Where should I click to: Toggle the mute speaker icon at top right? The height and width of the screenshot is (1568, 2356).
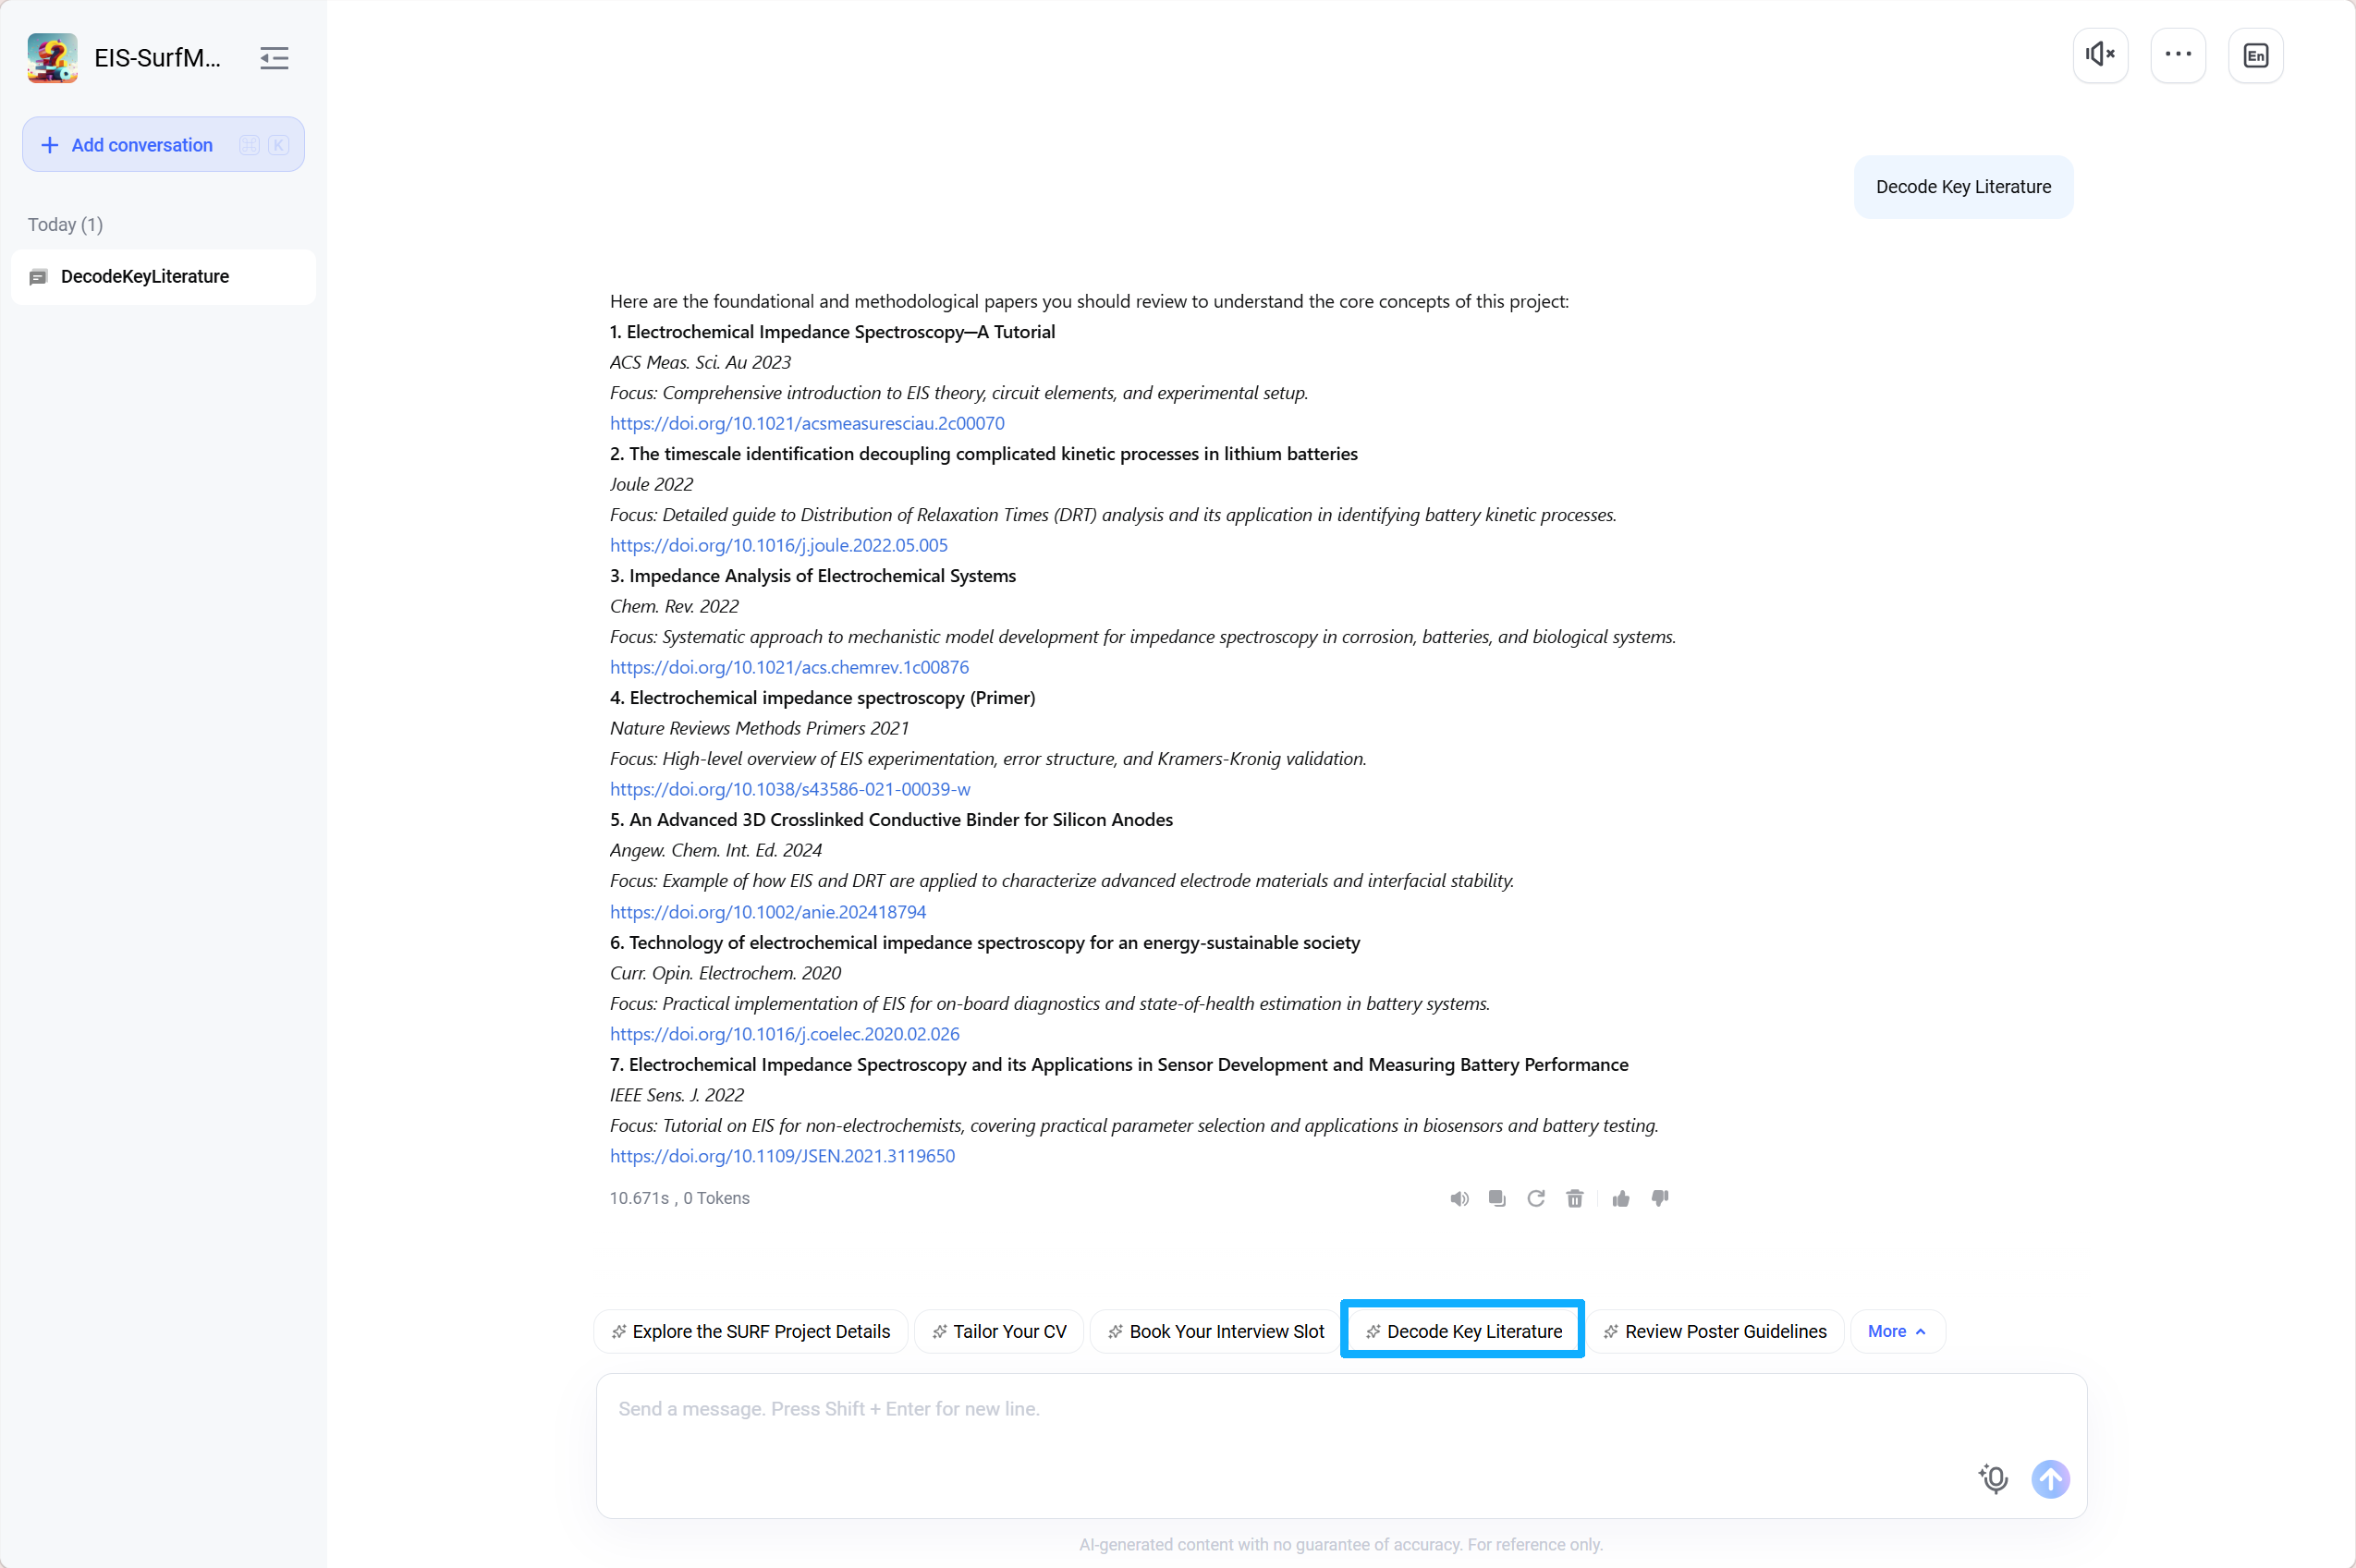coord(2100,55)
